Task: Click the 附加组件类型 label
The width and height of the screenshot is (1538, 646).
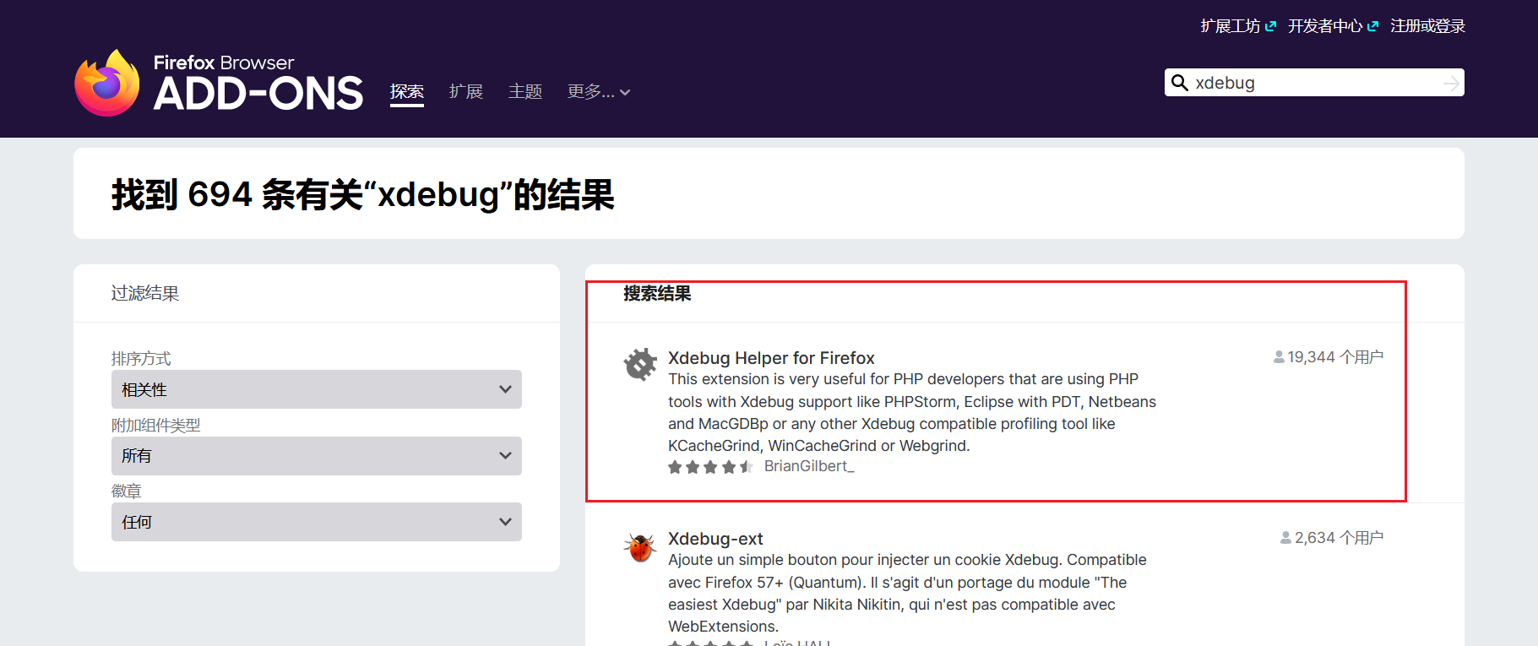Action: tap(156, 426)
